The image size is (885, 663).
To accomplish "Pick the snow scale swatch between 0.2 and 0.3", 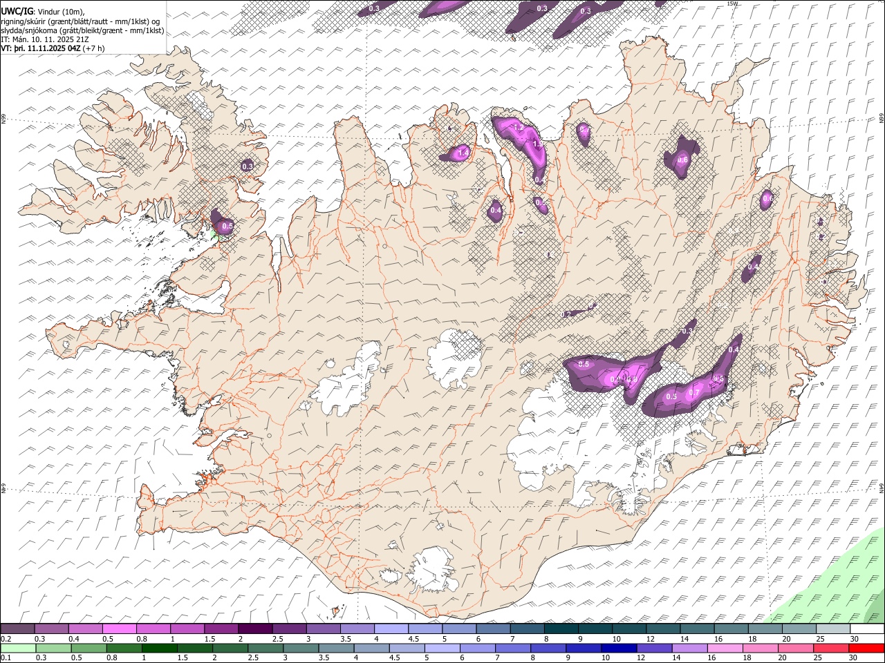I will [x=17, y=629].
